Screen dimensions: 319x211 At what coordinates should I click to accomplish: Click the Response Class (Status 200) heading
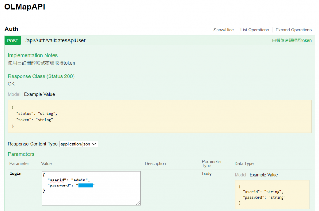coord(41,76)
